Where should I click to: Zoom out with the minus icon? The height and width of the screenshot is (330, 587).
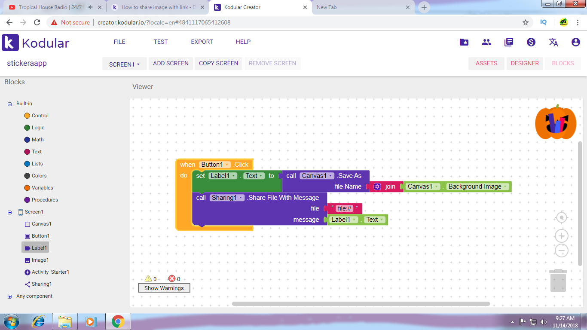[x=562, y=251]
